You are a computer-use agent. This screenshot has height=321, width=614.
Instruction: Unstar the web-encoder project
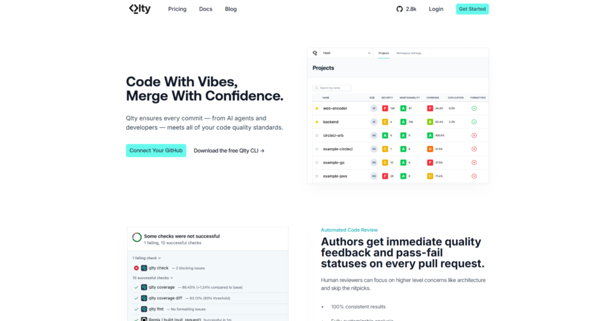tap(317, 108)
